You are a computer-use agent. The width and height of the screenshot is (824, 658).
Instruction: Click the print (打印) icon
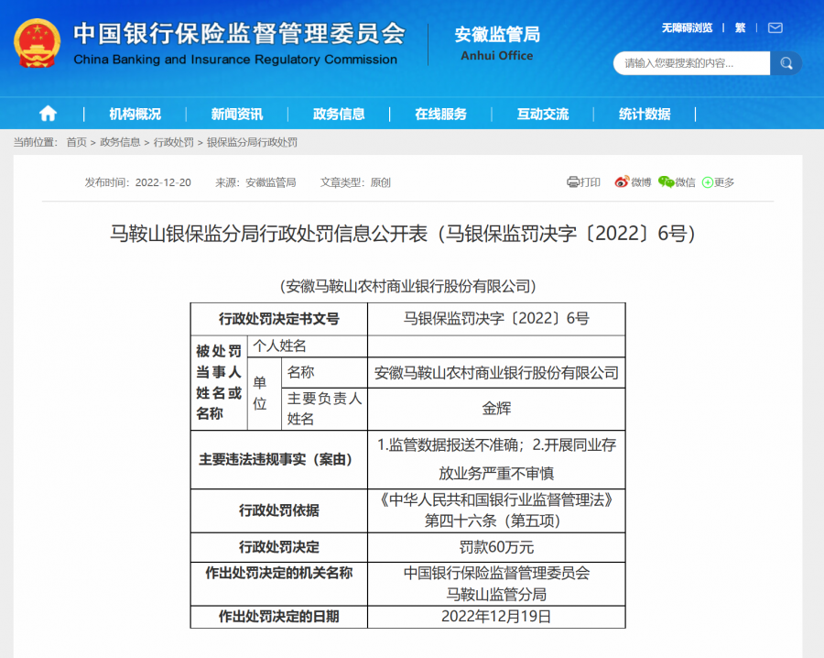click(x=574, y=182)
